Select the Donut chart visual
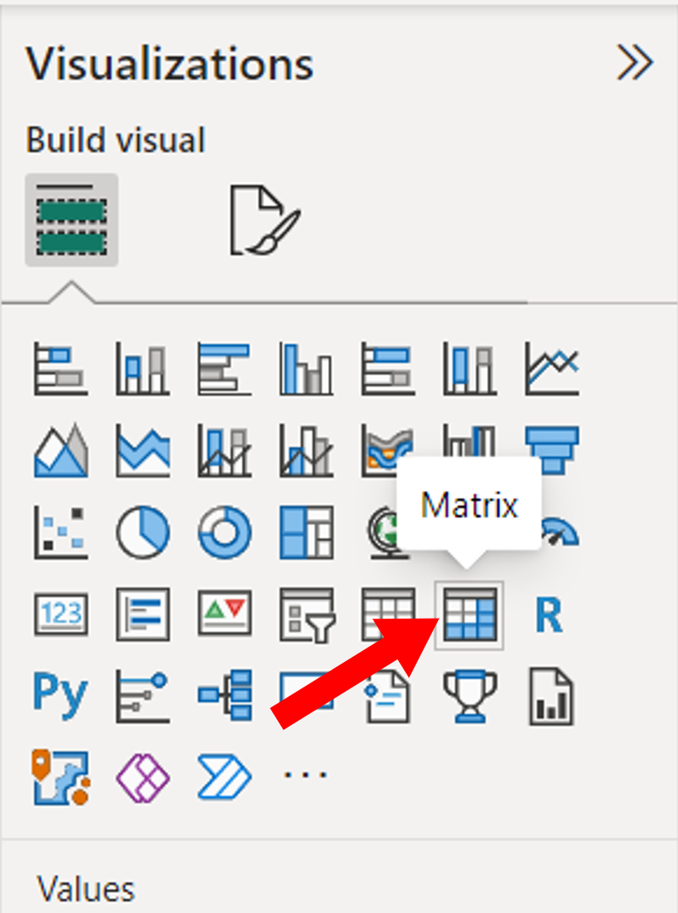Viewport: 678px width, 913px height. point(223,532)
